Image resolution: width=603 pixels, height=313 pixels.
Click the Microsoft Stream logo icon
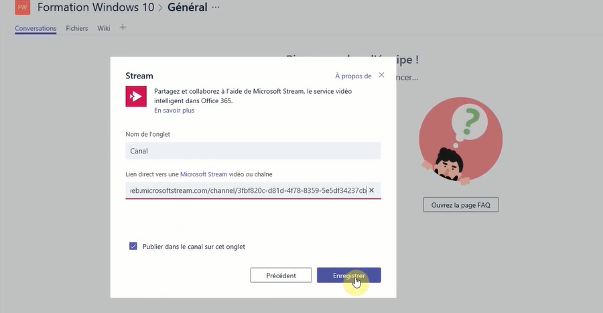click(x=136, y=96)
